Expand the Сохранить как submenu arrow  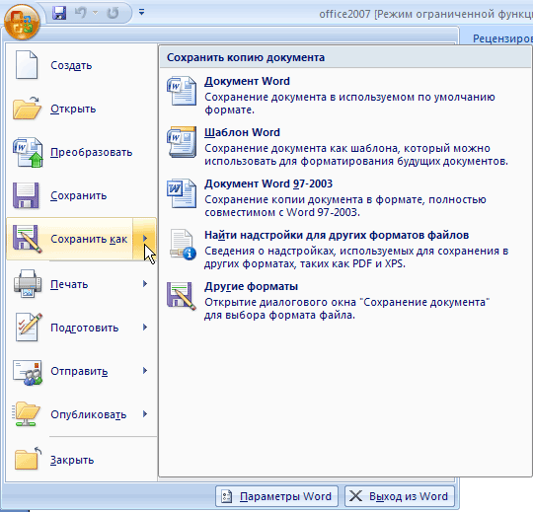145,239
